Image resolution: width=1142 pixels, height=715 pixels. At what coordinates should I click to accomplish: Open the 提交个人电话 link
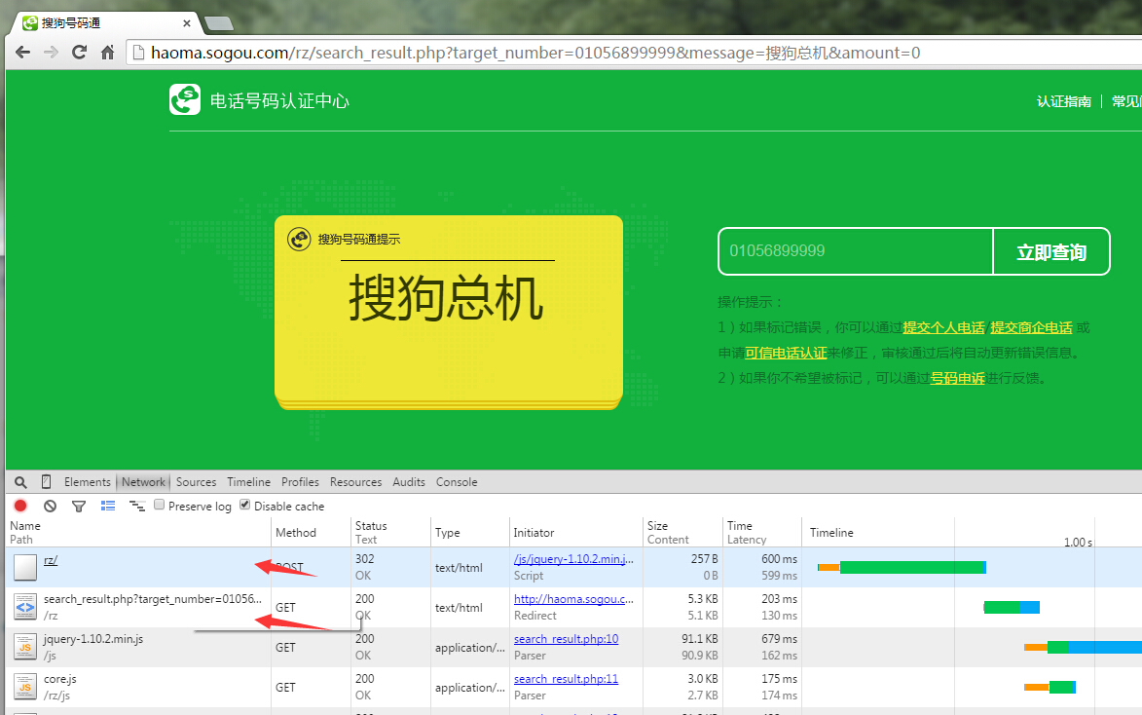(x=944, y=328)
